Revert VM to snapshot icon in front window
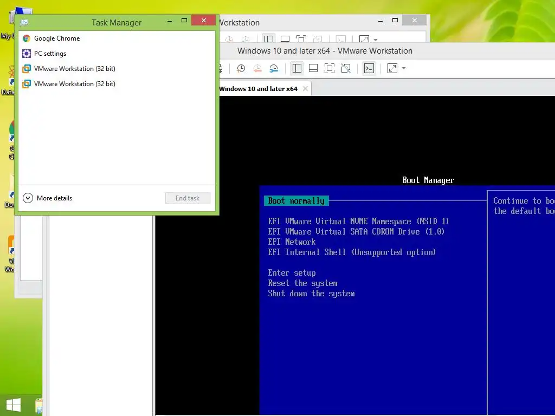 pos(257,68)
